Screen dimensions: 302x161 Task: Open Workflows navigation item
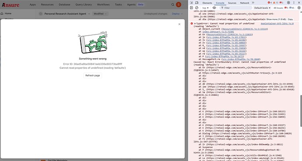103,4
